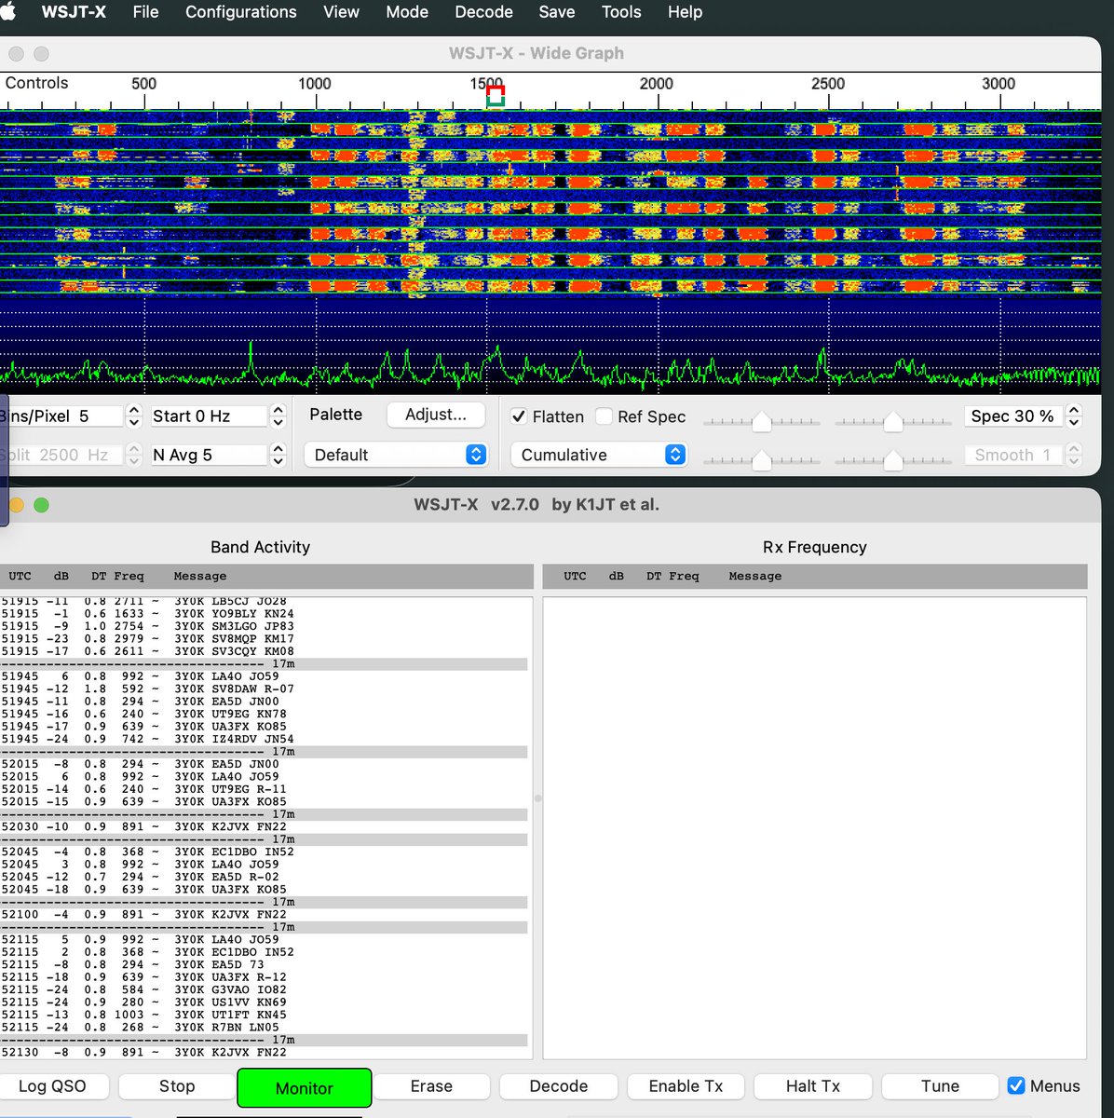Select decode row 3Y0K SM3LGO JP83
The image size is (1114, 1118).
[x=265, y=627]
